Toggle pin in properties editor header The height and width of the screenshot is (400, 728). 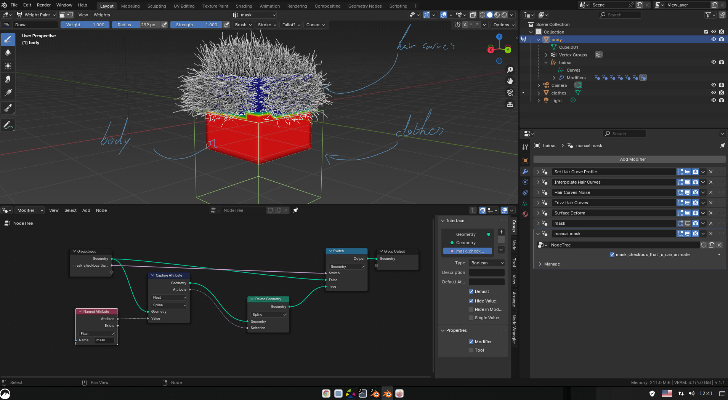(722, 146)
